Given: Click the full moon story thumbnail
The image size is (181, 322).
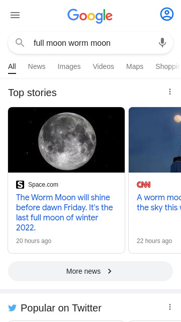Looking at the screenshot, I should click(66, 140).
